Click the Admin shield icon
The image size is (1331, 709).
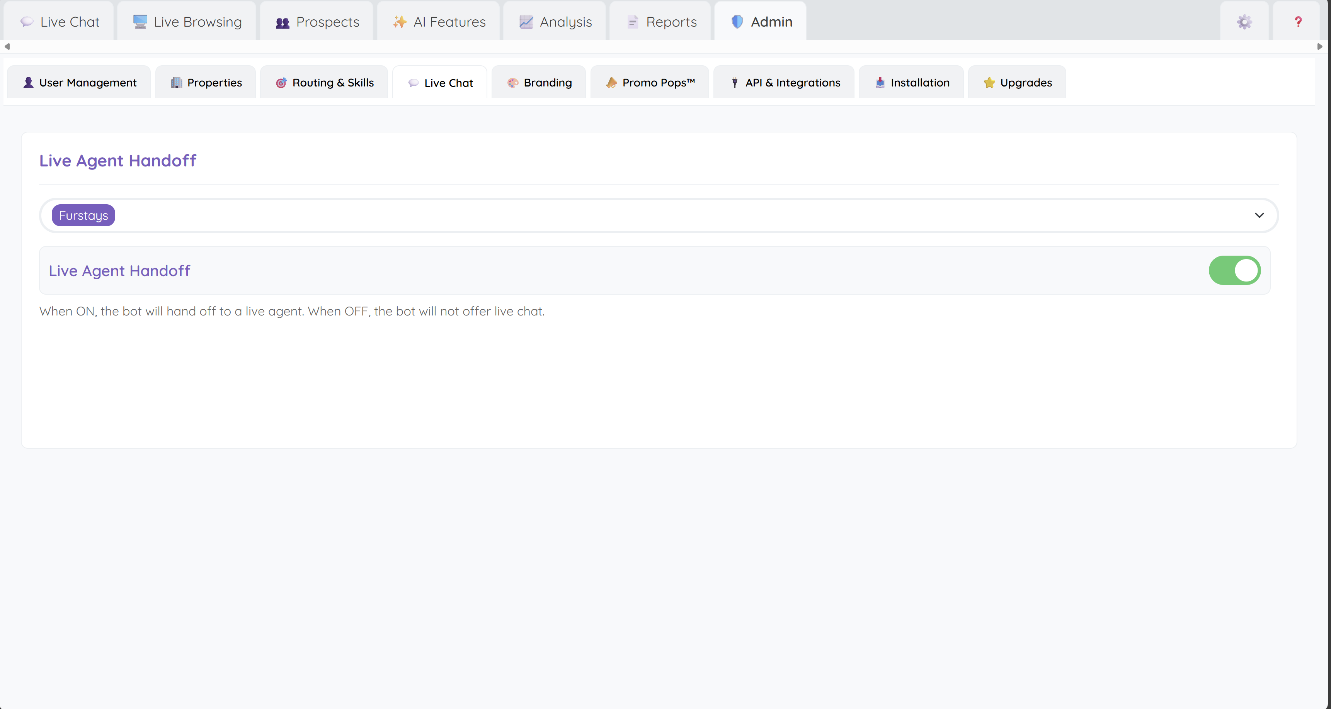737,22
